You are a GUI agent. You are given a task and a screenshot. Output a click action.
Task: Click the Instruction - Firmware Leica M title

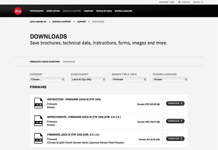click(74, 99)
